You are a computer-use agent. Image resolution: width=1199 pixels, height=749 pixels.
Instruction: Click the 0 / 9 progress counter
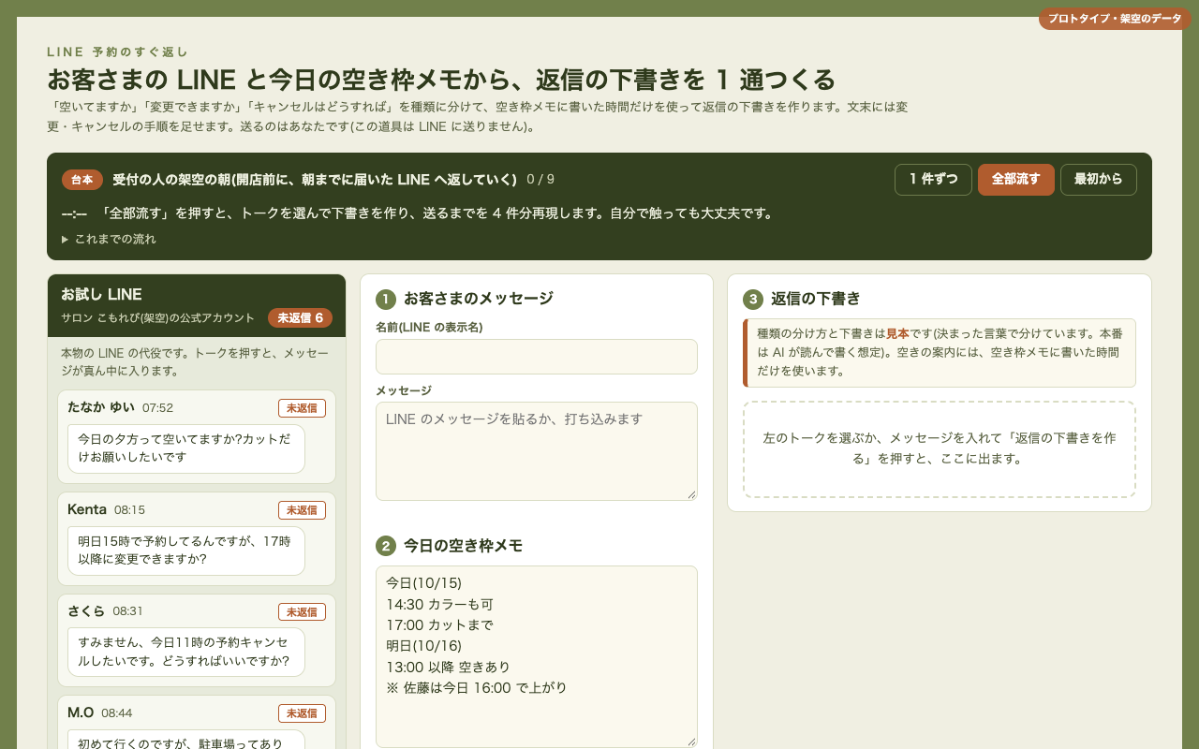pos(540,180)
